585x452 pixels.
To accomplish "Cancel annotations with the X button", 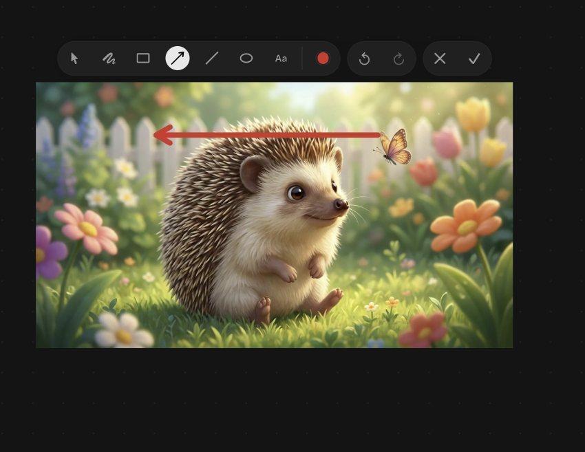I will 440,58.
